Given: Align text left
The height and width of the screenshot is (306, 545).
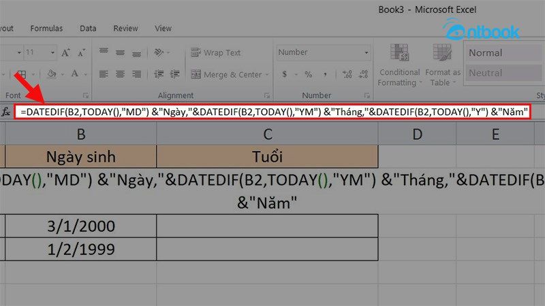Looking at the screenshot, I should pyautogui.click(x=104, y=74).
